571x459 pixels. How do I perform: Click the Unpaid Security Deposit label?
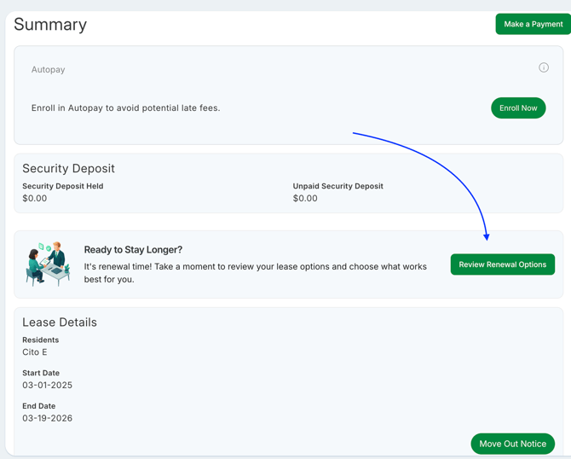click(337, 186)
